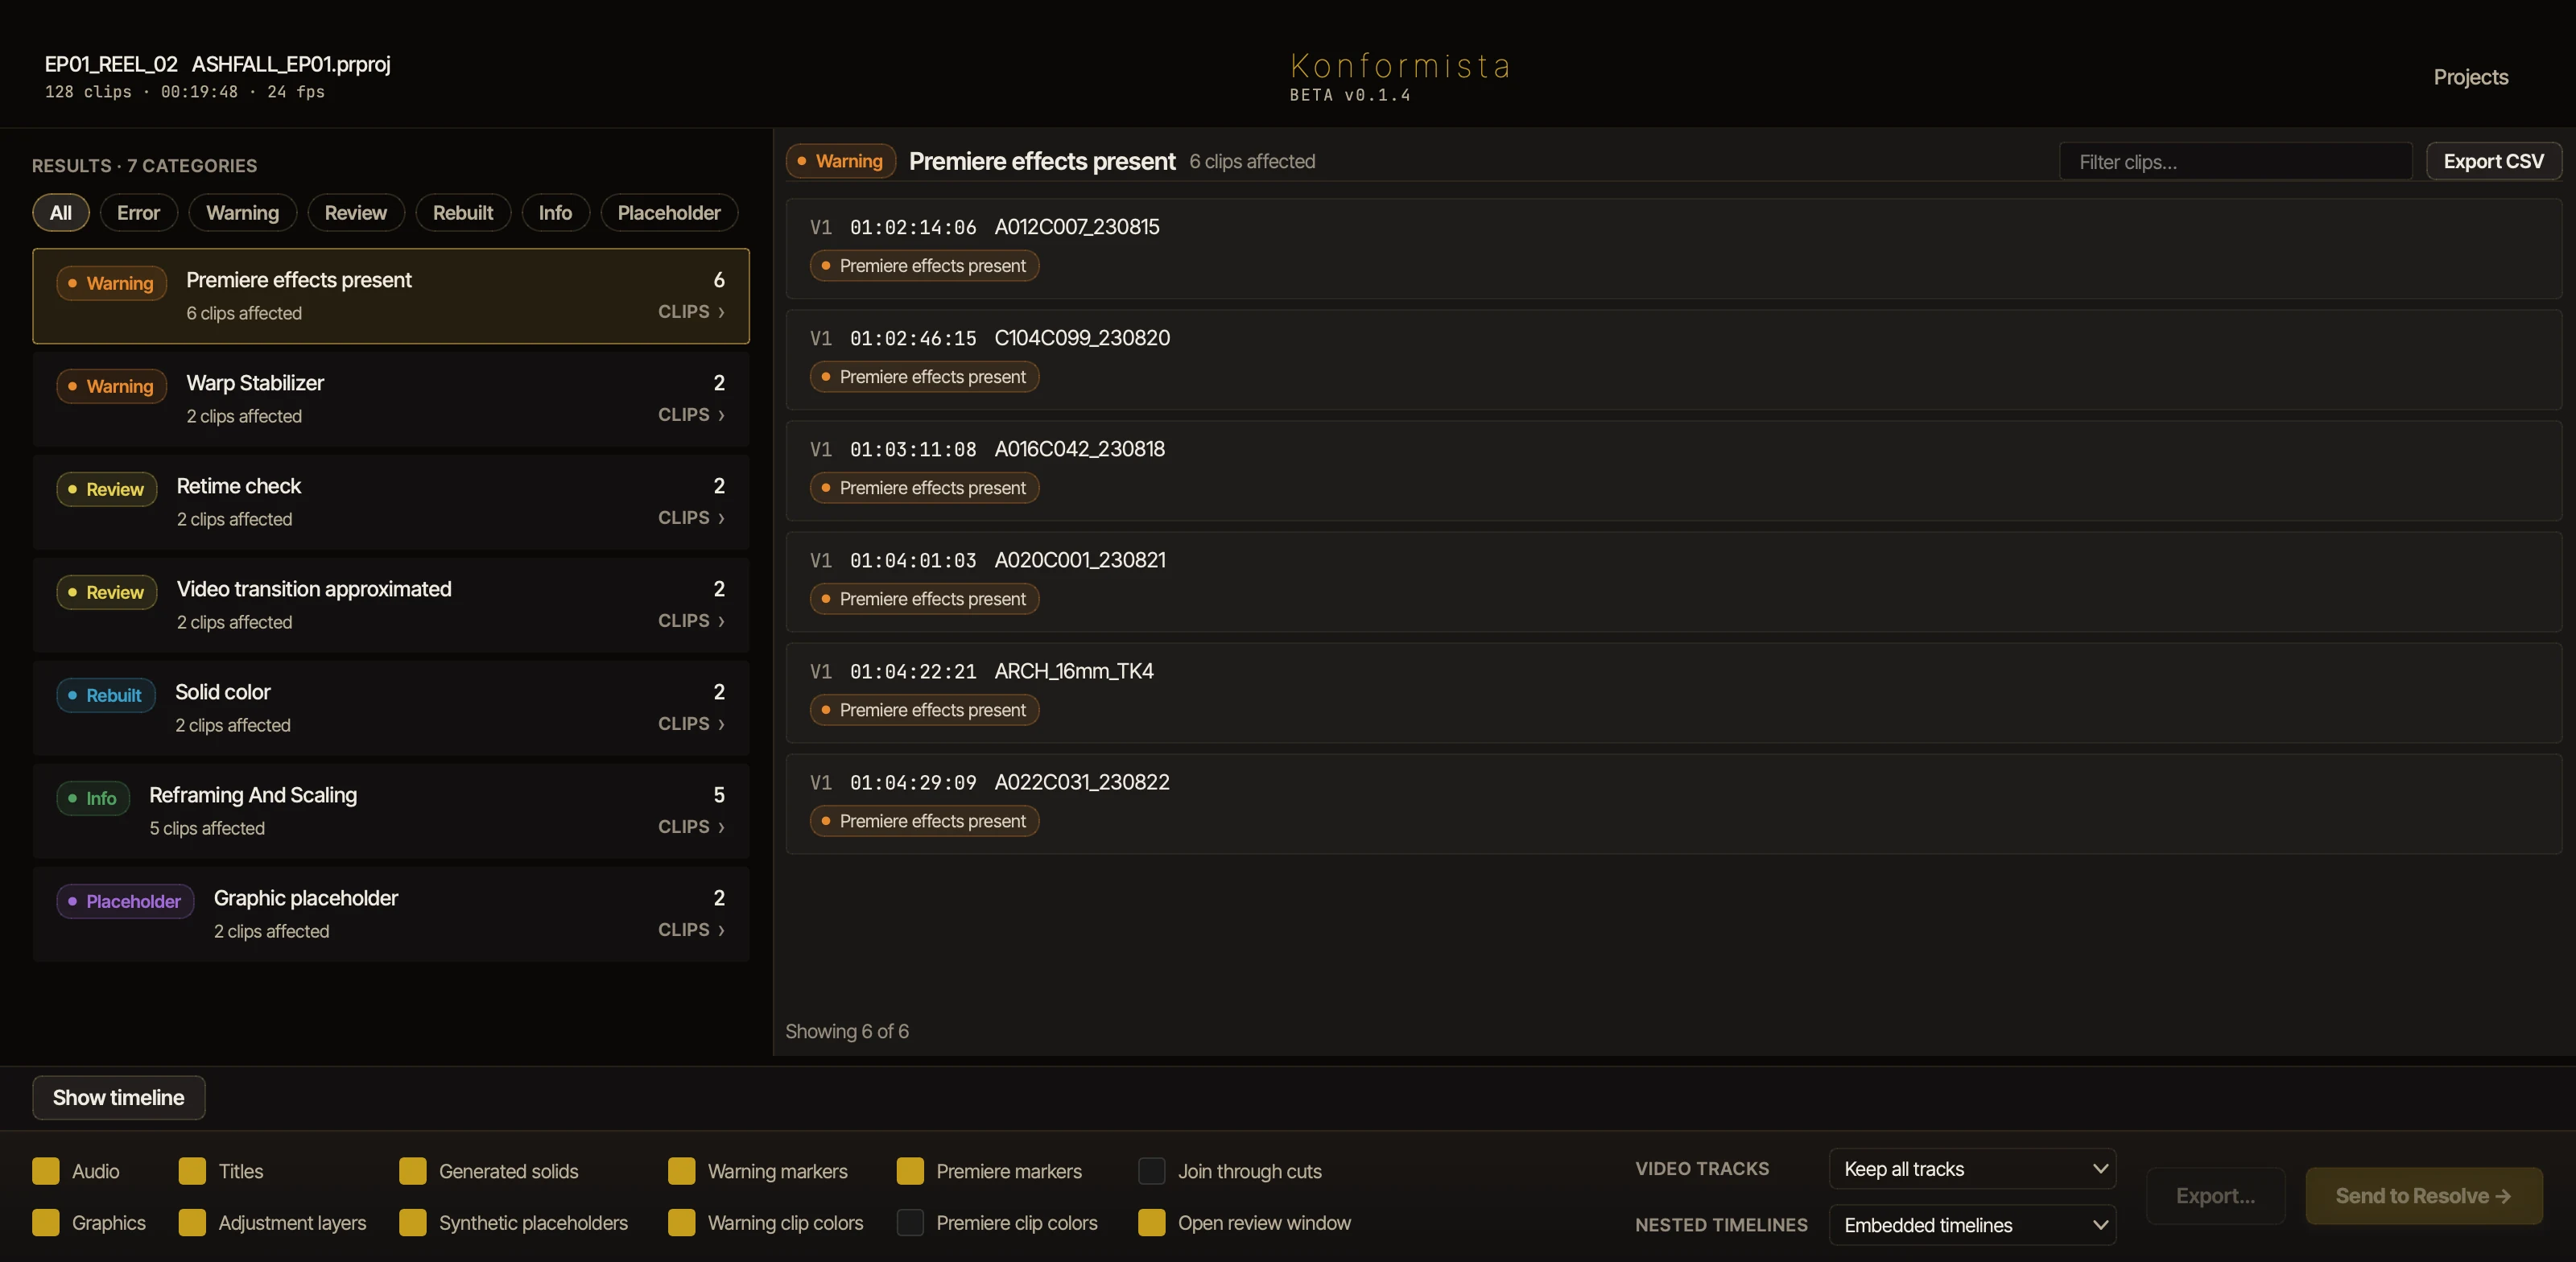This screenshot has height=1262, width=2576.
Task: Toggle the Audio checkbox
Action: click(46, 1171)
